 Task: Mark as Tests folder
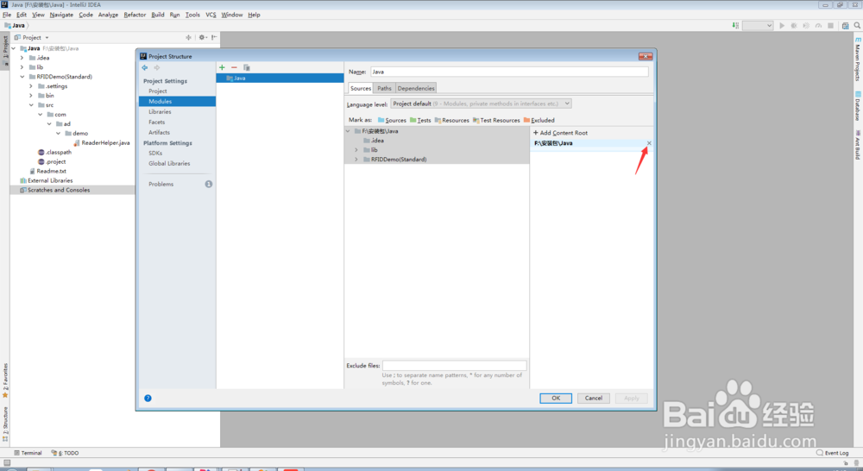tap(420, 120)
